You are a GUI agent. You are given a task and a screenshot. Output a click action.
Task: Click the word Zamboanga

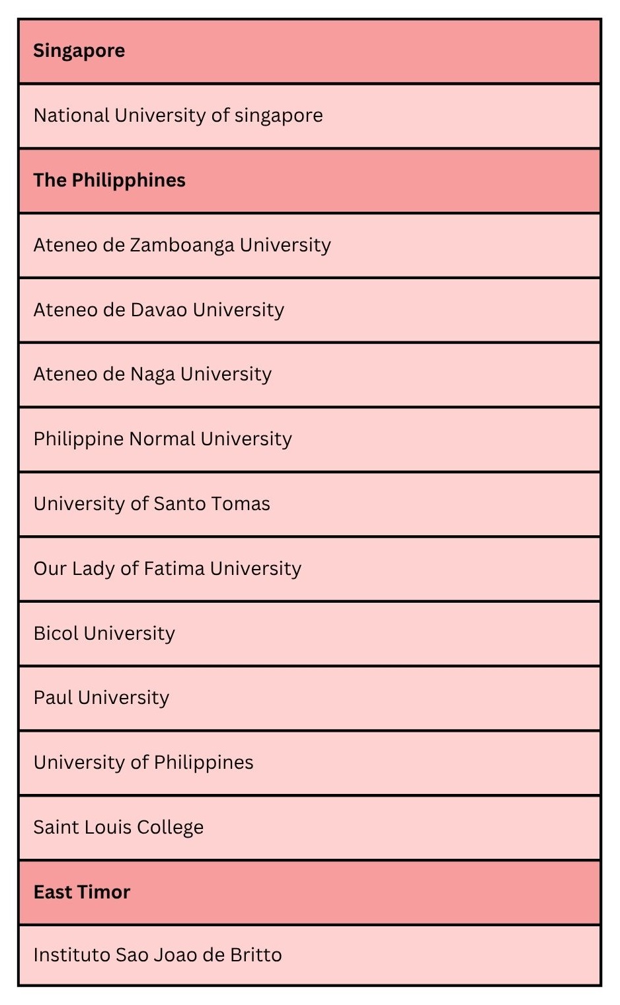(x=182, y=245)
